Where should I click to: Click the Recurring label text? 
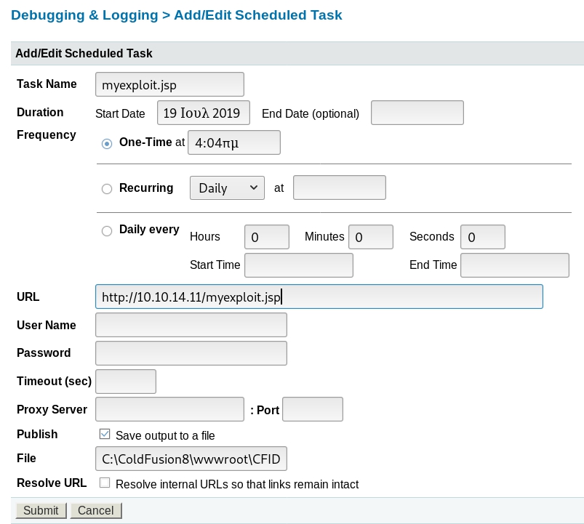[x=146, y=188]
